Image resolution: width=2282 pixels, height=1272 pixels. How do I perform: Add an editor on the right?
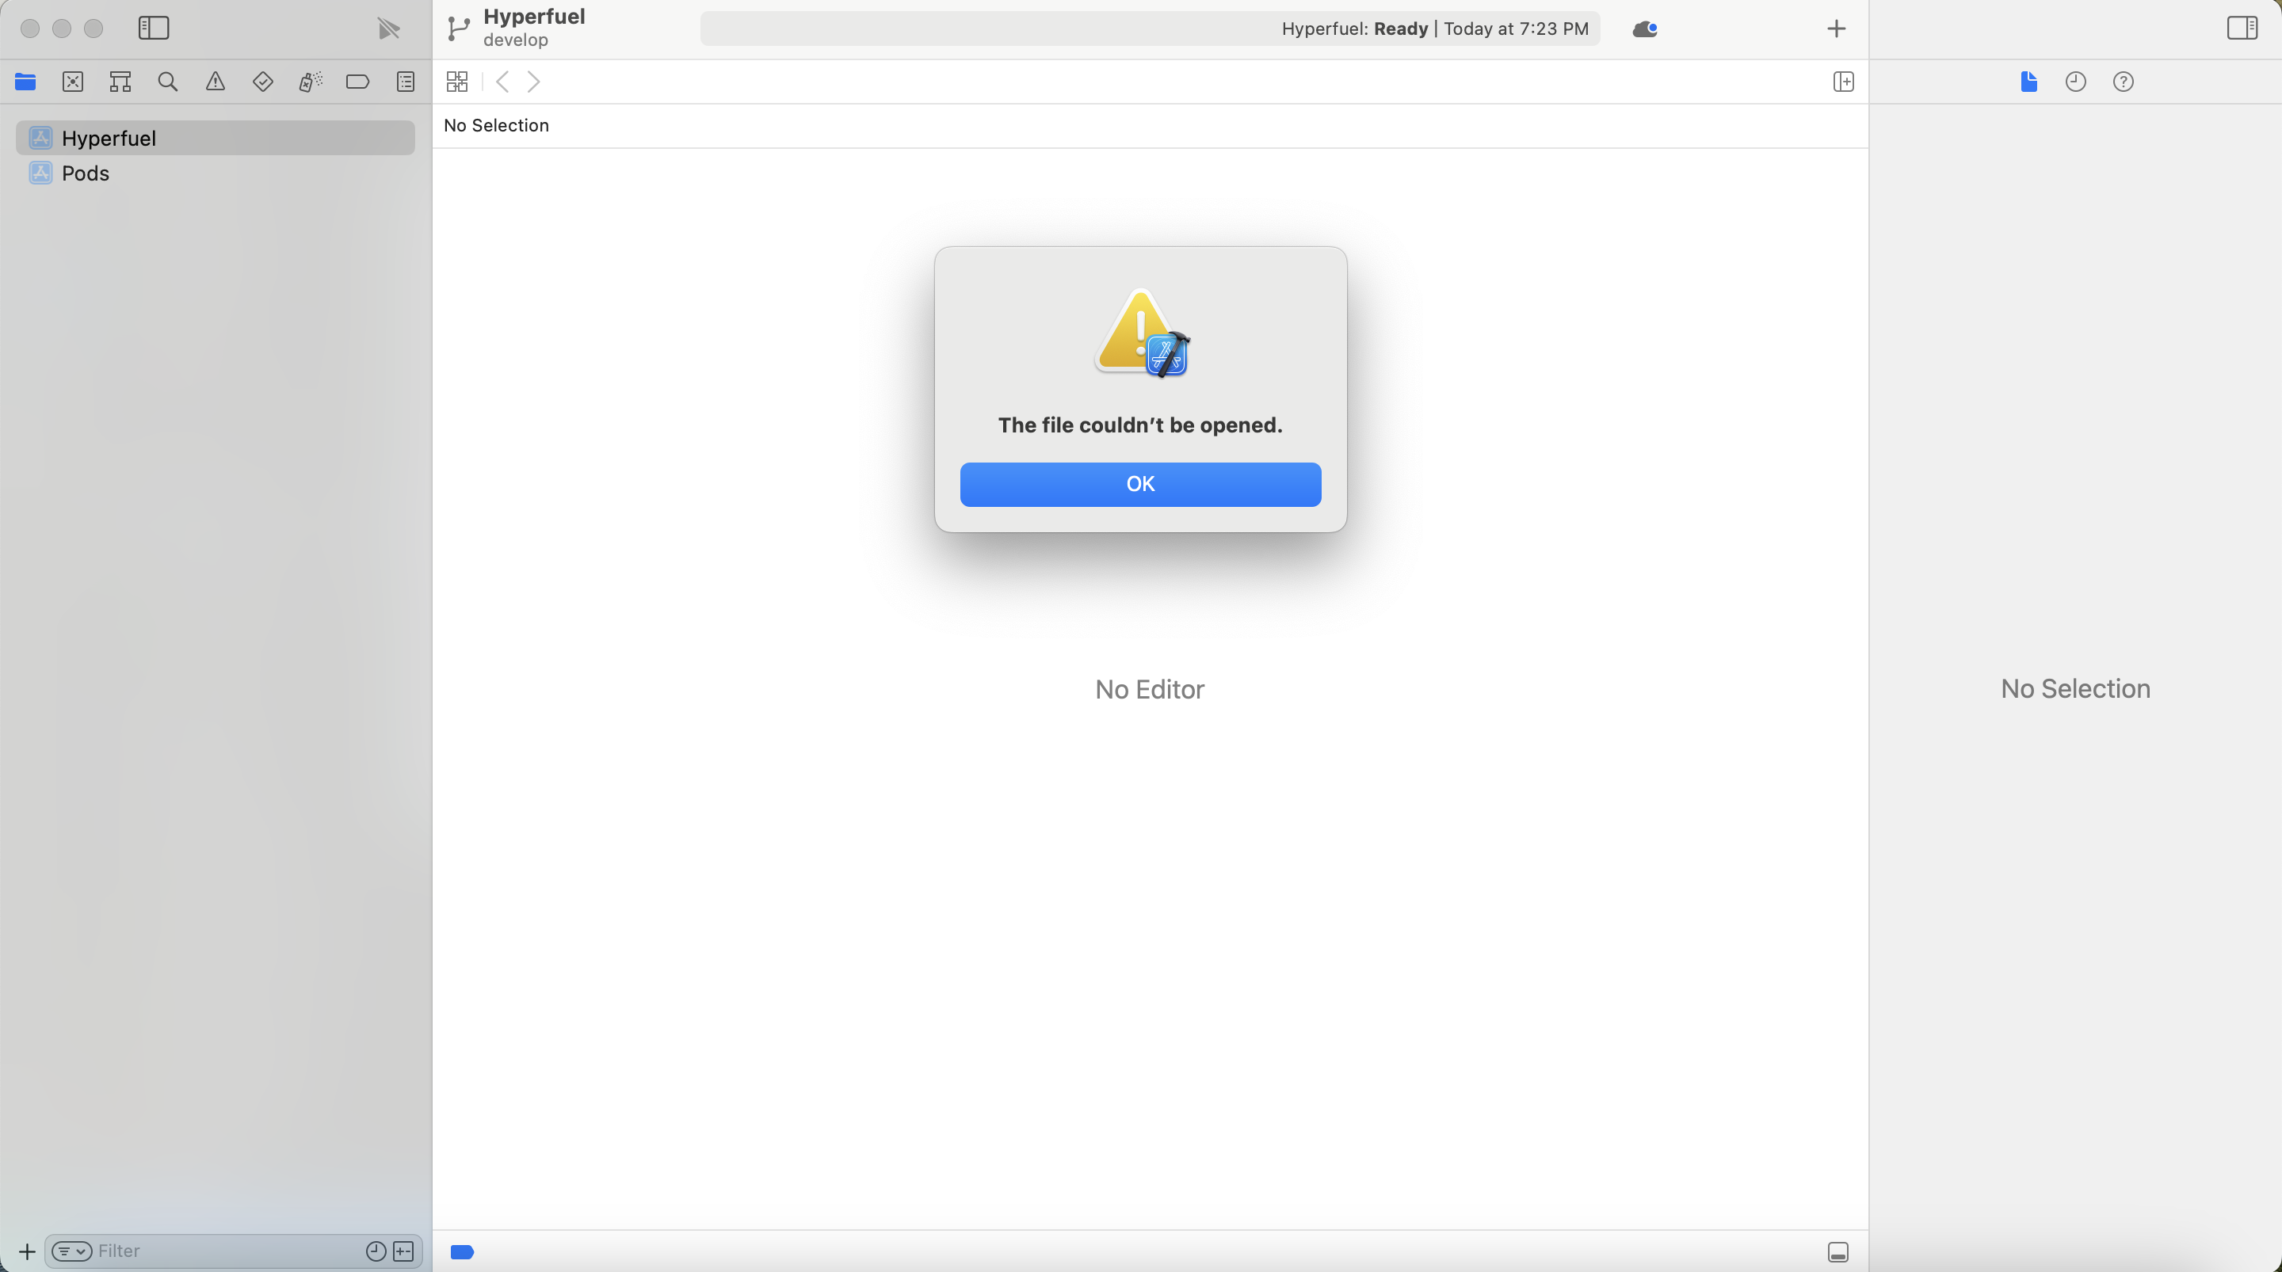(1844, 82)
